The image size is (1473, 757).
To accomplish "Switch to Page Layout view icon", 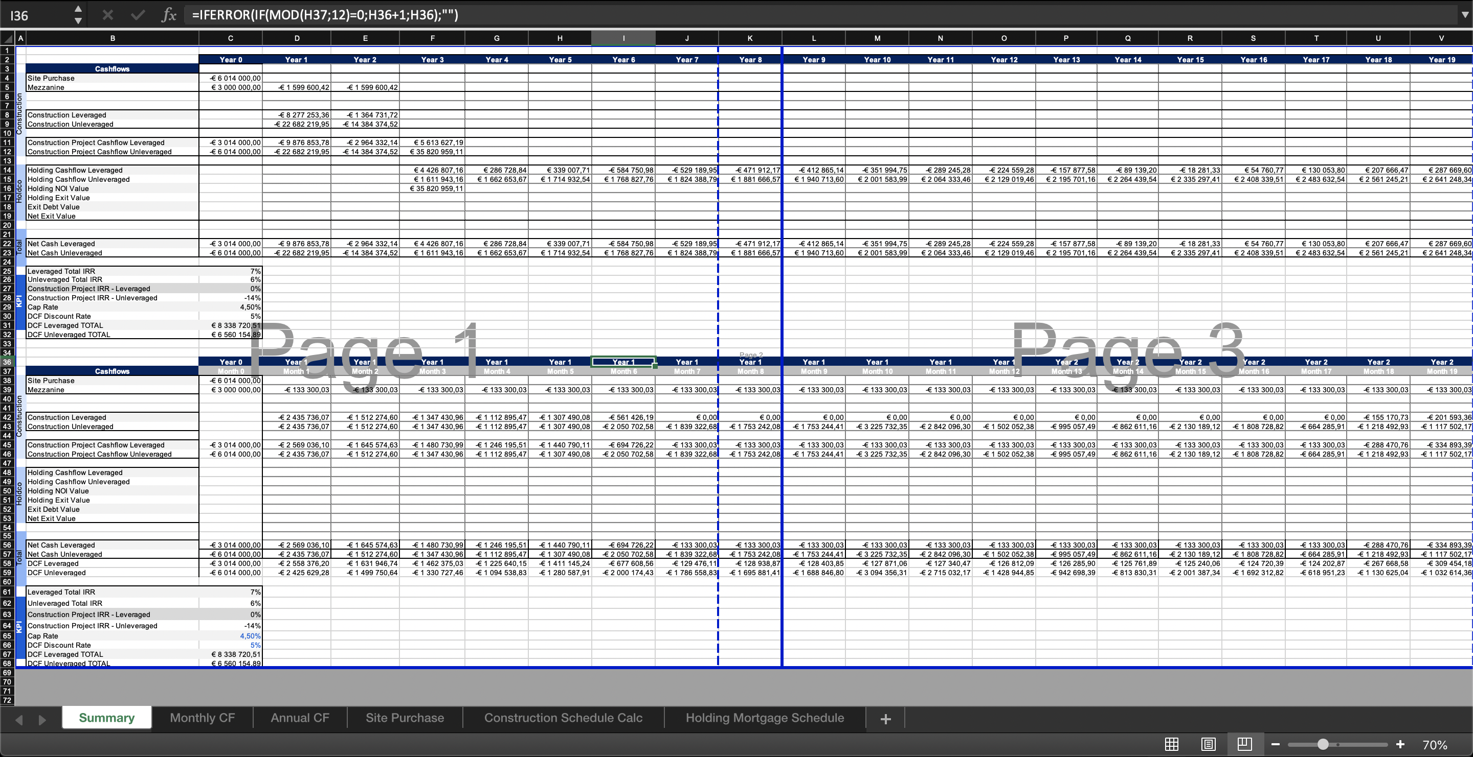I will click(1208, 744).
